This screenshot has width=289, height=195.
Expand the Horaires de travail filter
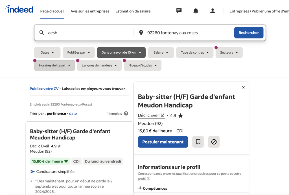point(54,65)
